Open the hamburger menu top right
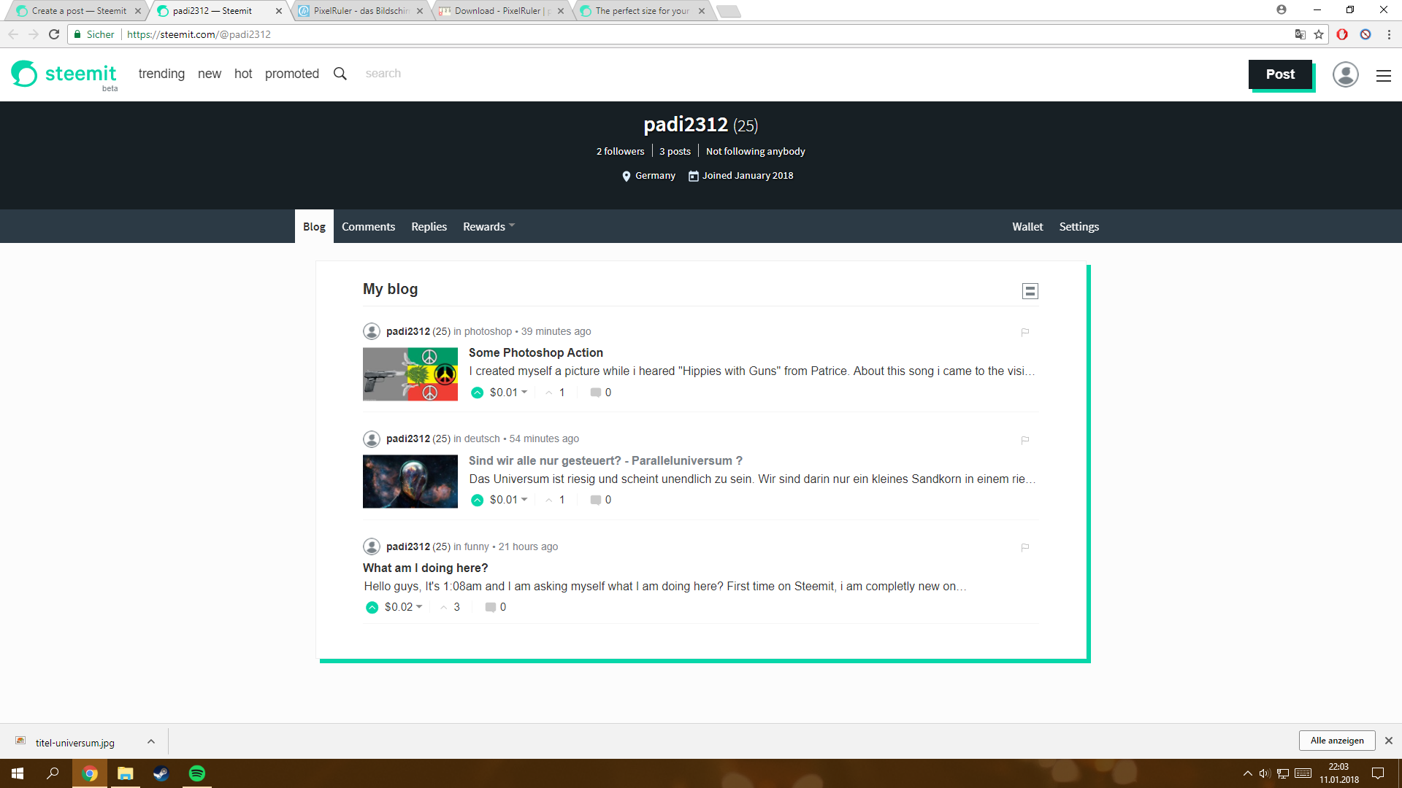Screen dimensions: 1402x788 1384,75
